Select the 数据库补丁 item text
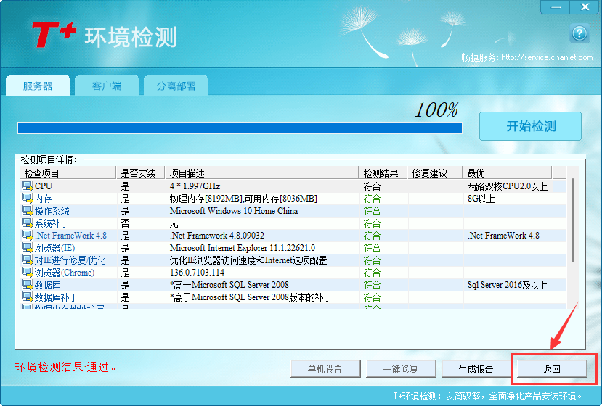 click(x=56, y=297)
